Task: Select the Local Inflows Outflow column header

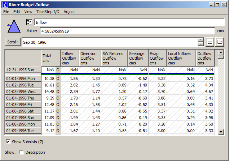Action: [181, 58]
